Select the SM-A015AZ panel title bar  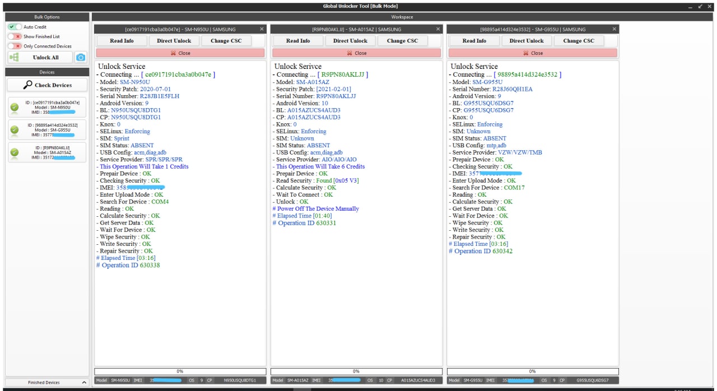click(x=356, y=29)
